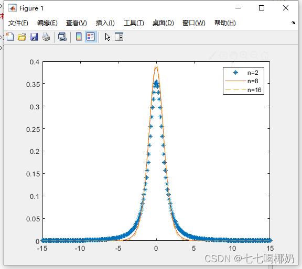The height and width of the screenshot is (269, 302).
Task: Click the New Figure toolbar icon
Action: click(x=10, y=37)
